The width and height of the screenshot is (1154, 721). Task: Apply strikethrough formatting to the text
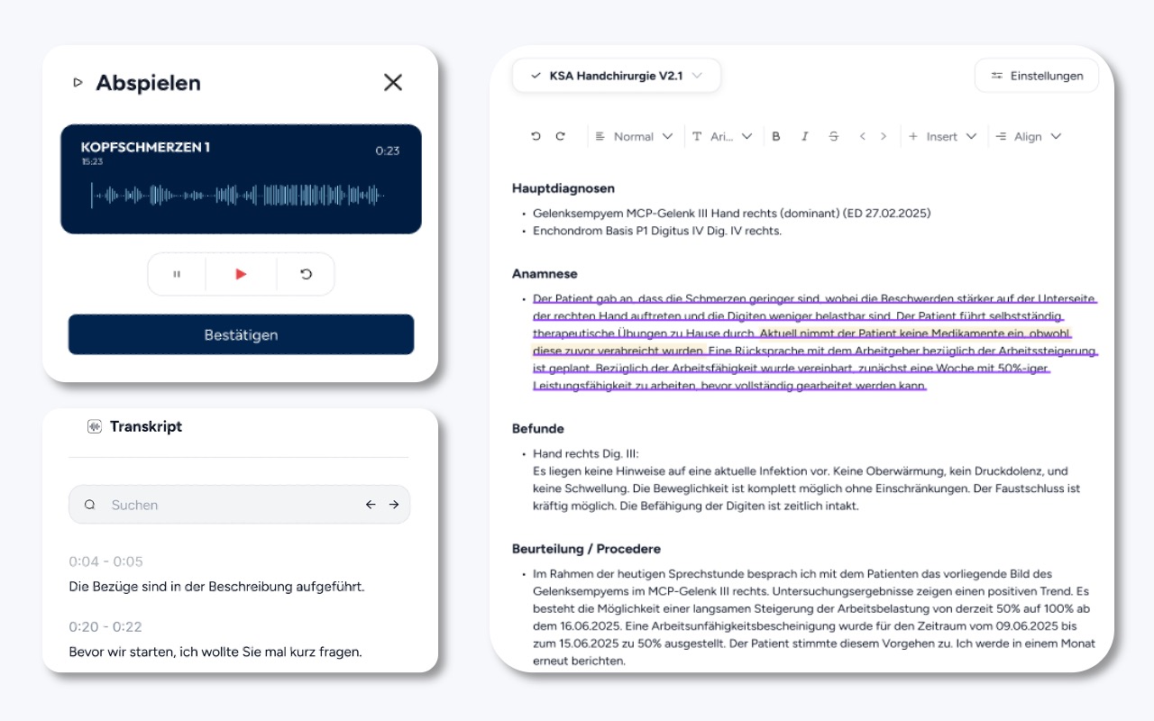click(833, 135)
